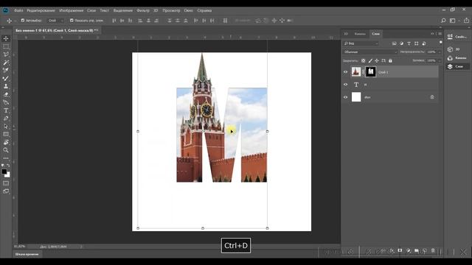Open the Слой auto-select dropdown
Image resolution: width=472 pixels, height=265 pixels.
pyautogui.click(x=56, y=21)
